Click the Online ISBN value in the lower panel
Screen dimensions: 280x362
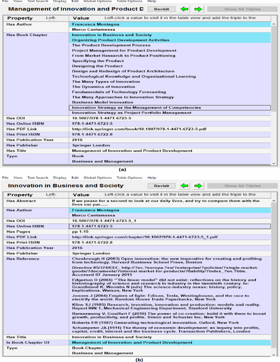(93, 226)
